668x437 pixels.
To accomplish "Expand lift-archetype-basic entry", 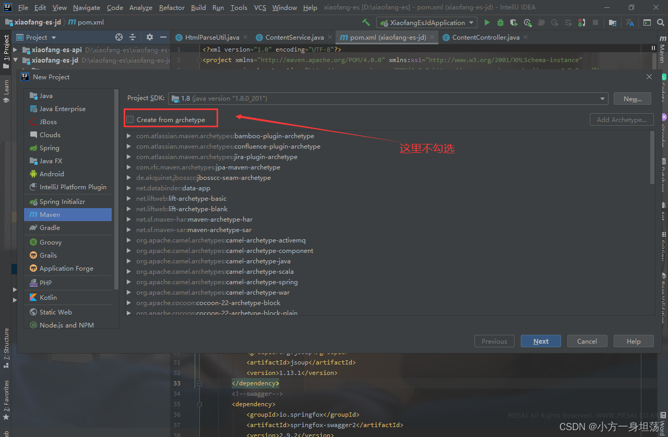I will point(129,198).
